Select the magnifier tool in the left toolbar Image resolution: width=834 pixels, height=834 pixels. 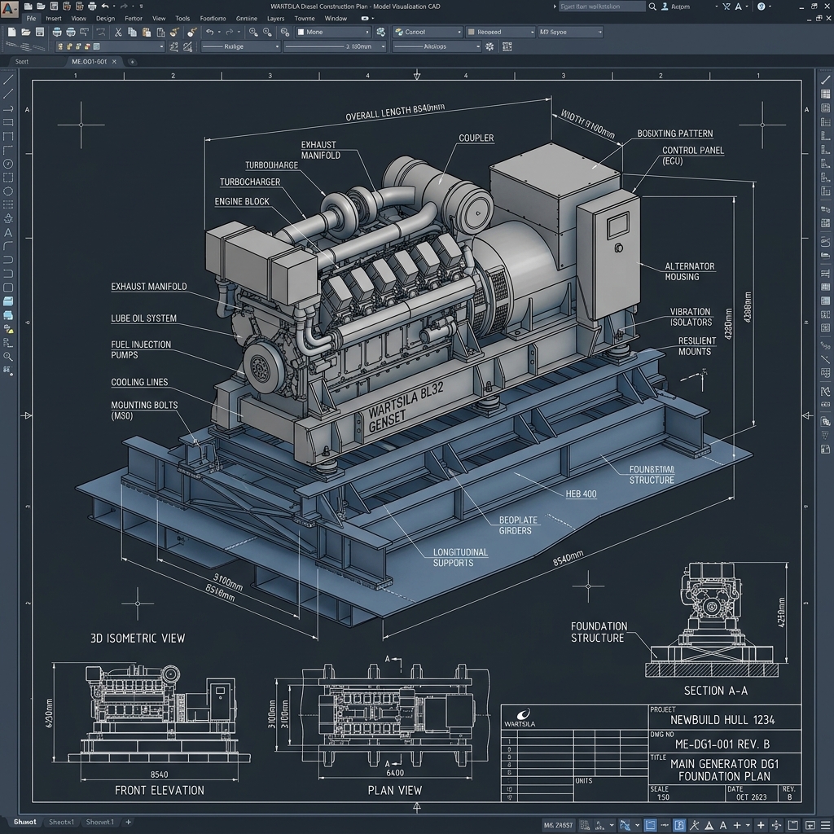8,357
